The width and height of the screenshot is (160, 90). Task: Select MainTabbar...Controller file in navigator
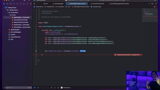(x=17, y=17)
